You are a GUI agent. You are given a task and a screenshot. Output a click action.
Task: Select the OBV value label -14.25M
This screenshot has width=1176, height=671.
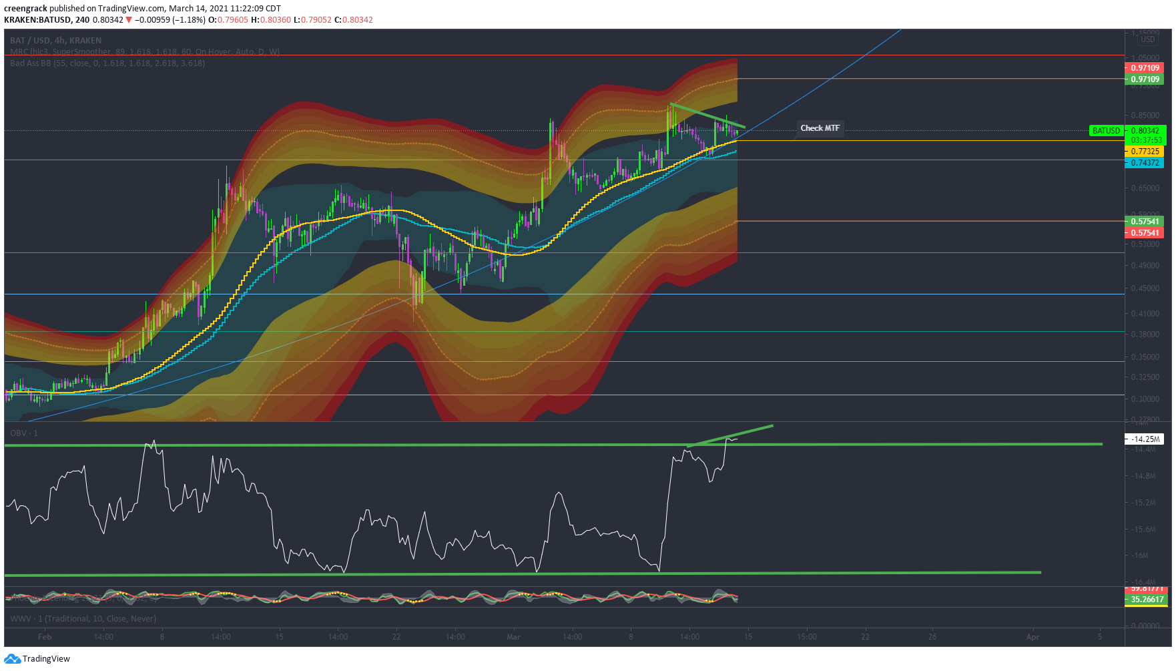pos(1145,439)
